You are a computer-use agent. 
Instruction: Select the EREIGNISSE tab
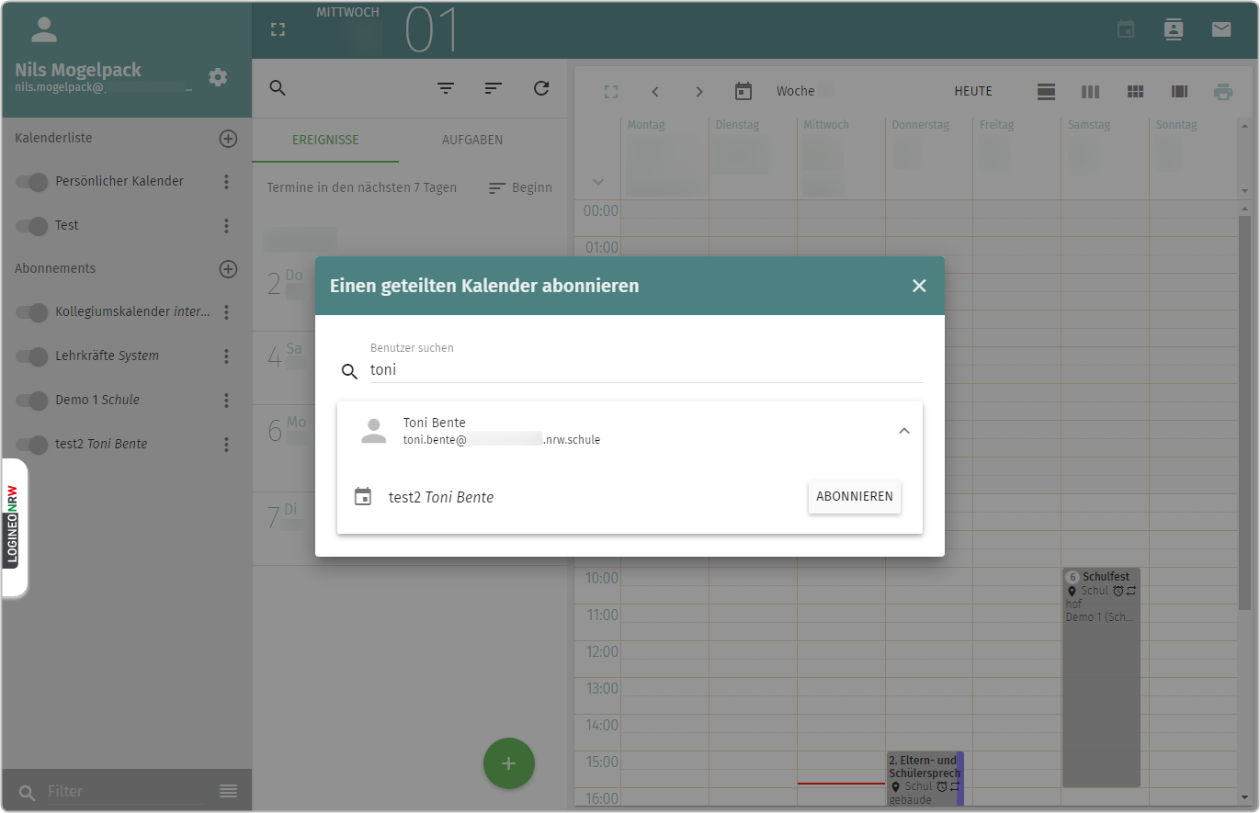point(325,141)
